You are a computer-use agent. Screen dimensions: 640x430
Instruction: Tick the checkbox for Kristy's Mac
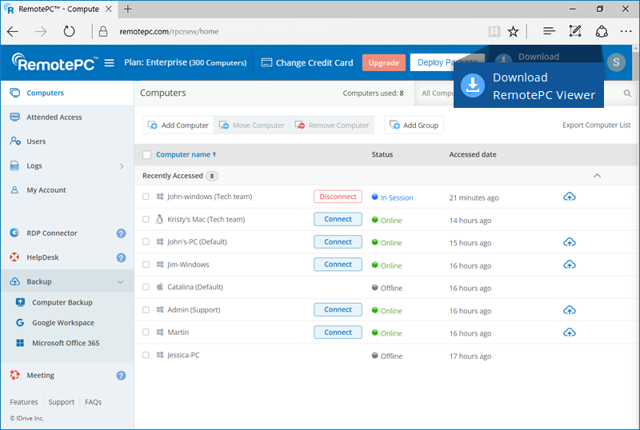click(146, 219)
